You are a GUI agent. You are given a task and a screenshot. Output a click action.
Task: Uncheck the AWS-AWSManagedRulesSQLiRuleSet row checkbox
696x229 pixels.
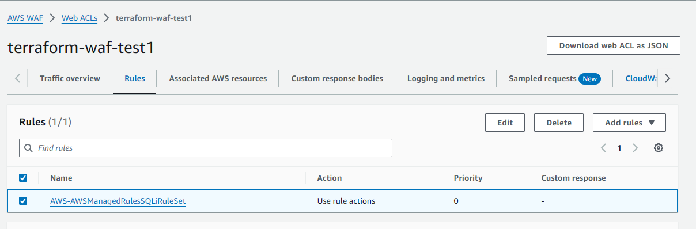[x=23, y=201]
